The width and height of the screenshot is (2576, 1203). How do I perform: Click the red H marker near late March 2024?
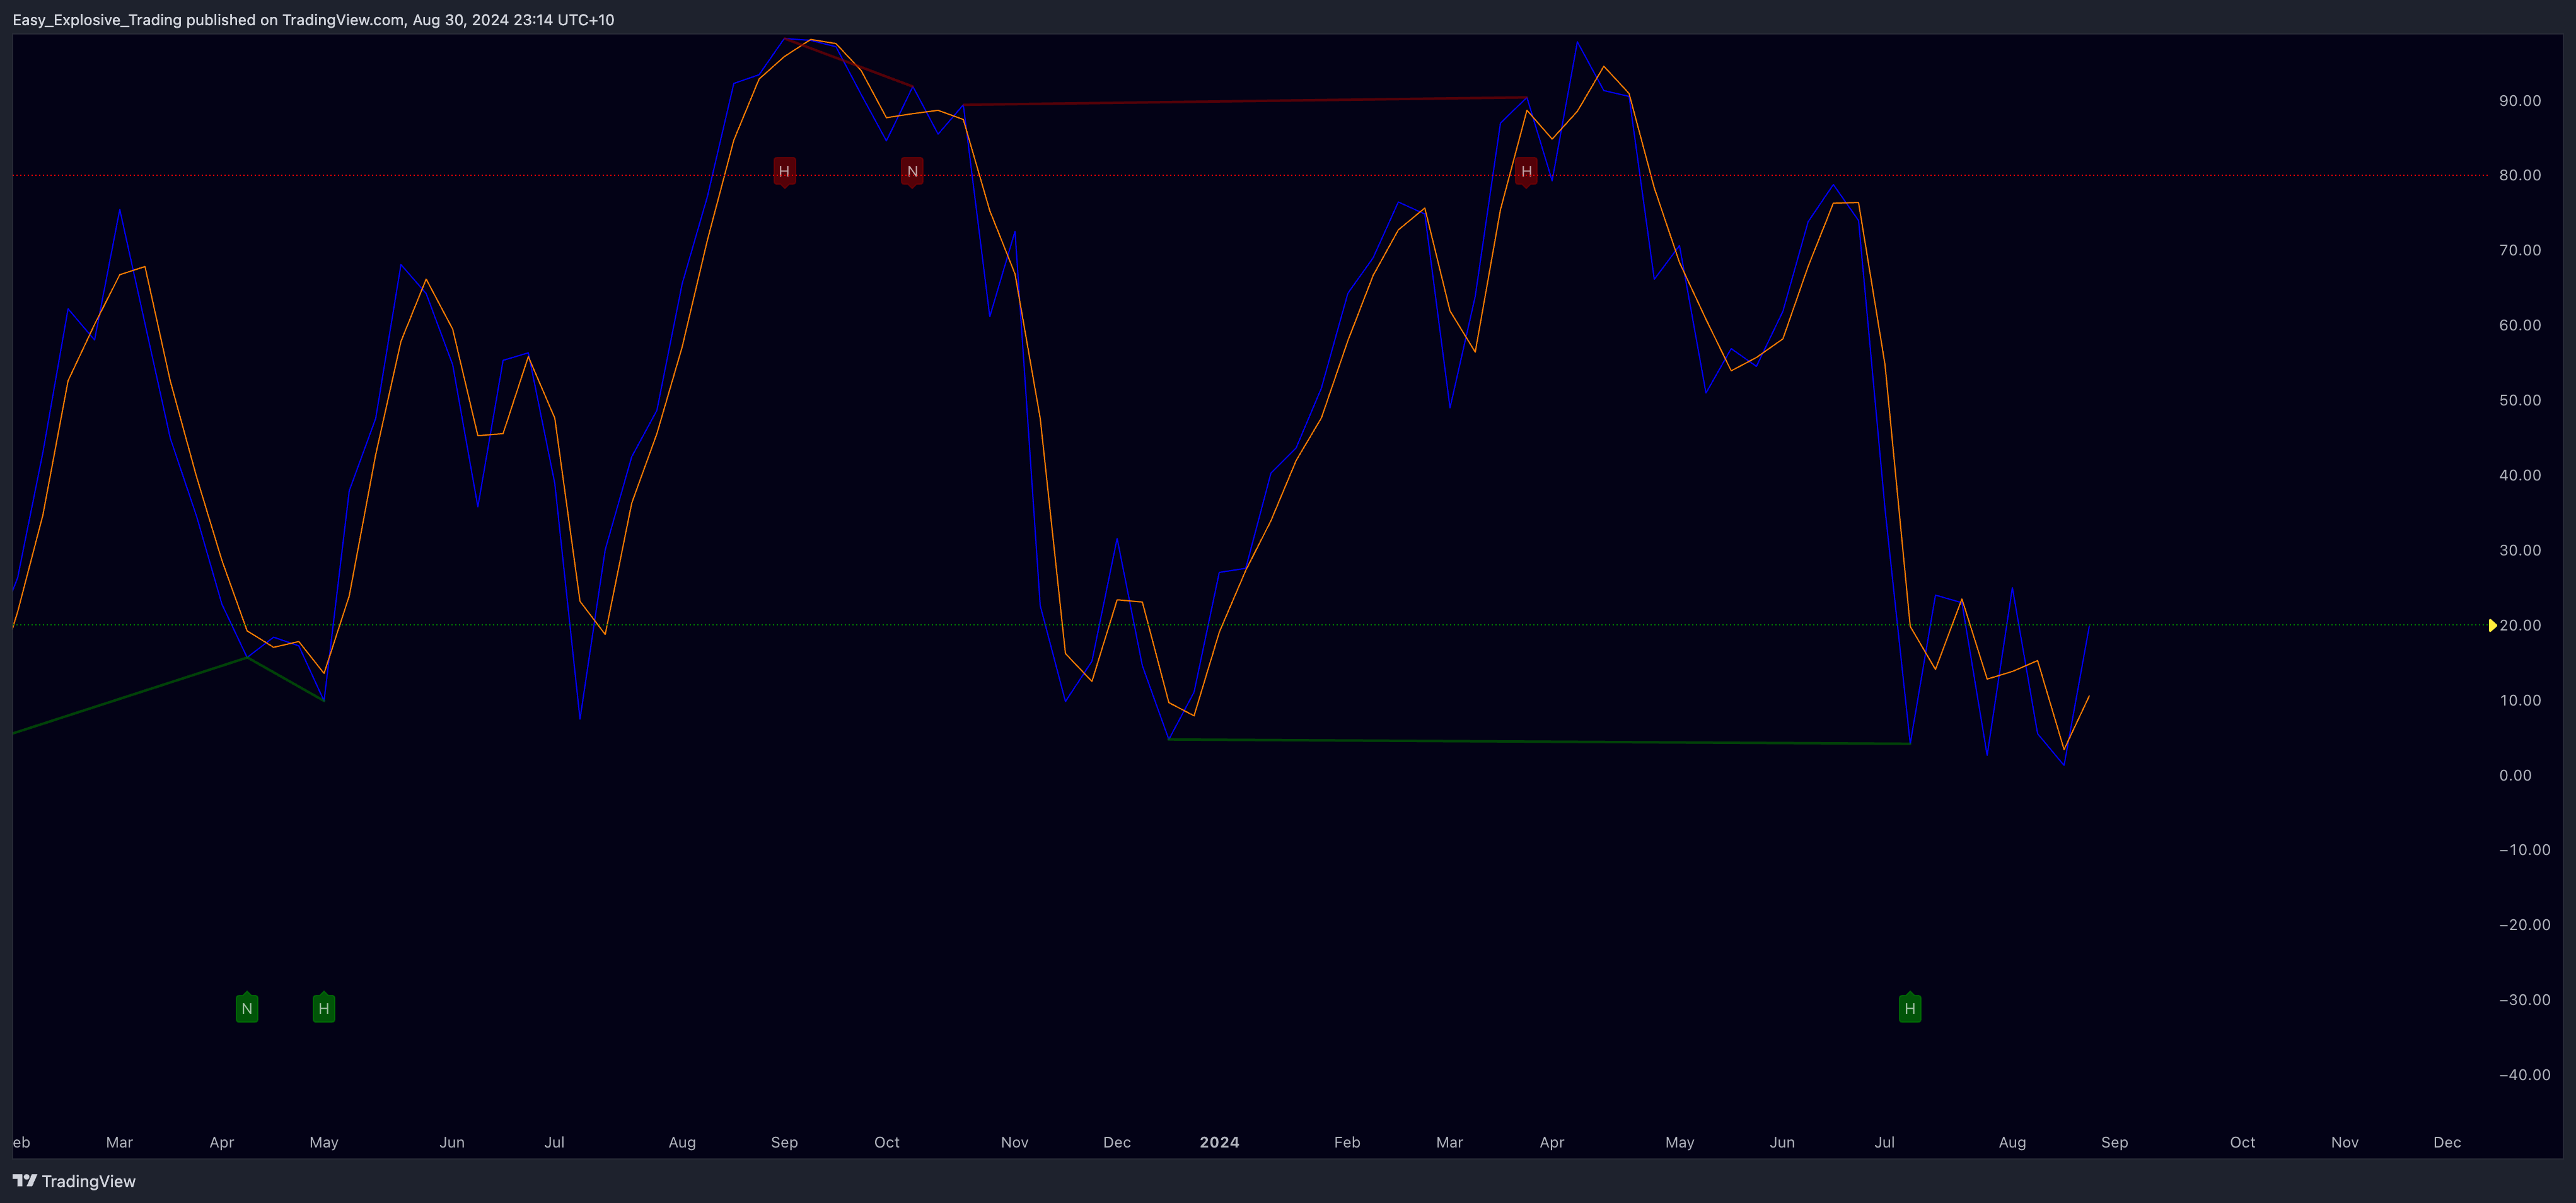tap(1526, 172)
